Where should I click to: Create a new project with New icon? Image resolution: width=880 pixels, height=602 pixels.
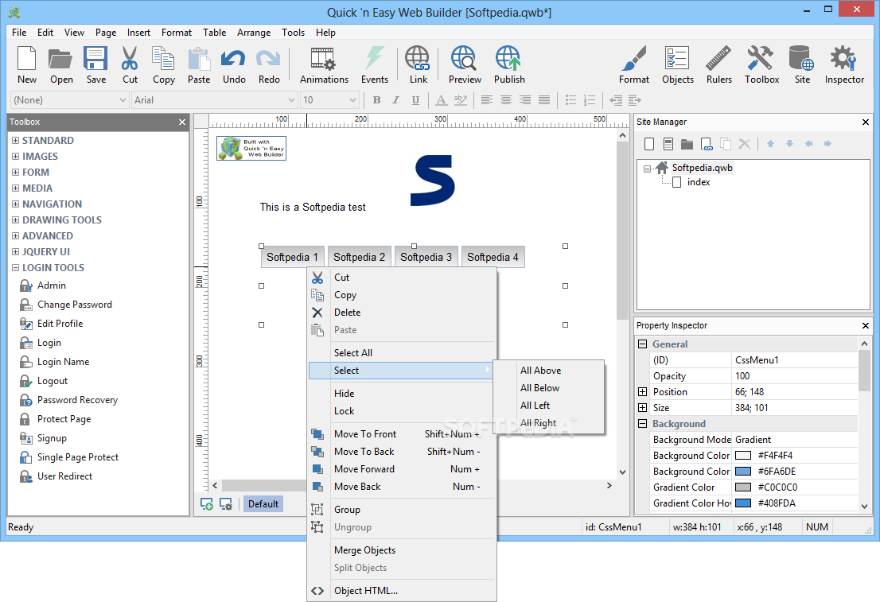pos(26,65)
